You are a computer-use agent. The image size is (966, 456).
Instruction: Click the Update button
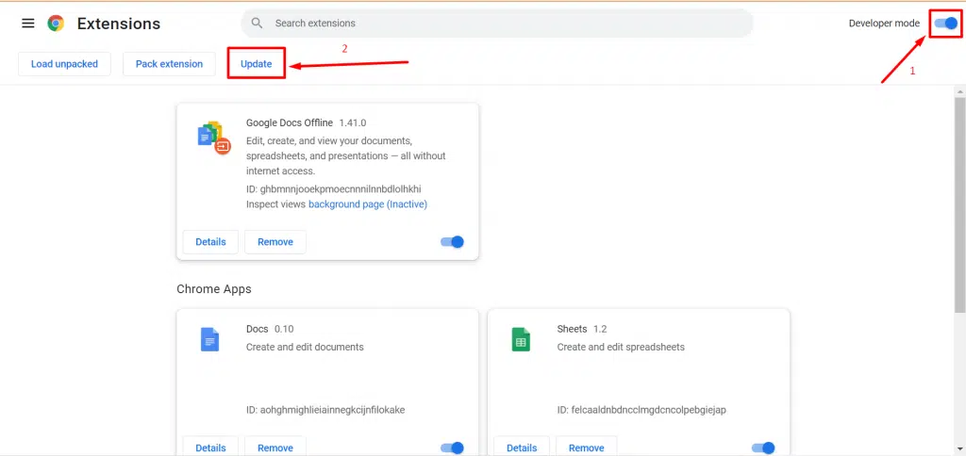pyautogui.click(x=257, y=64)
